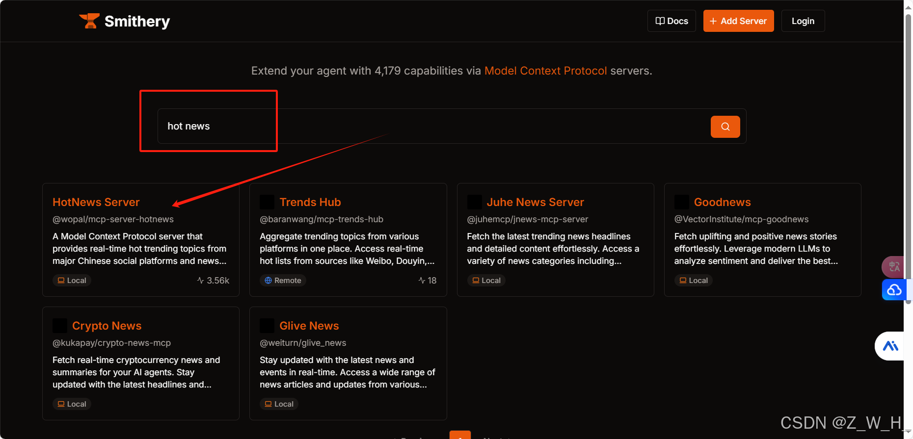Select @VectorInstitute/mcp-goodnews text
The height and width of the screenshot is (439, 913).
742,219
